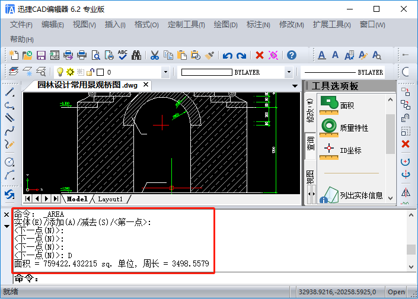The height and width of the screenshot is (299, 418).
Task: Open the 文件(F) menu
Action: click(21, 25)
